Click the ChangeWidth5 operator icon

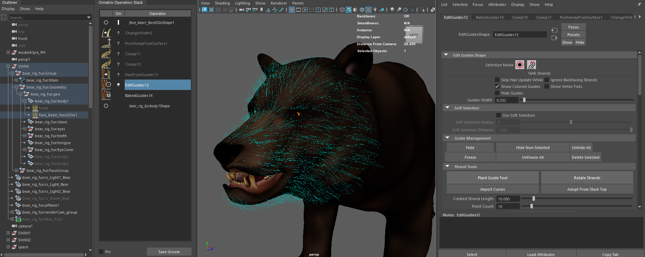point(106,33)
